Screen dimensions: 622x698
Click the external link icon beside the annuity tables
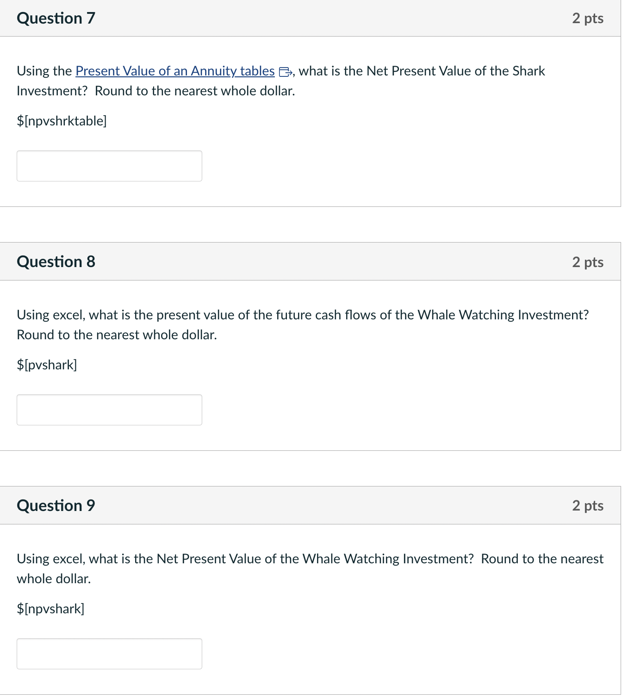[x=285, y=72]
